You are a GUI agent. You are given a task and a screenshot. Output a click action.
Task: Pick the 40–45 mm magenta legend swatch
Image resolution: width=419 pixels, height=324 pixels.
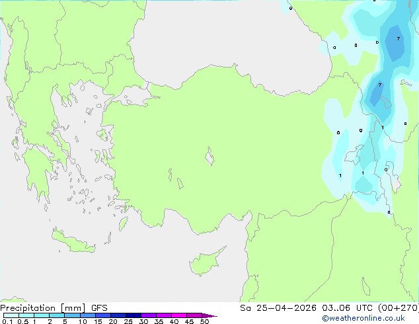[x=179, y=315]
